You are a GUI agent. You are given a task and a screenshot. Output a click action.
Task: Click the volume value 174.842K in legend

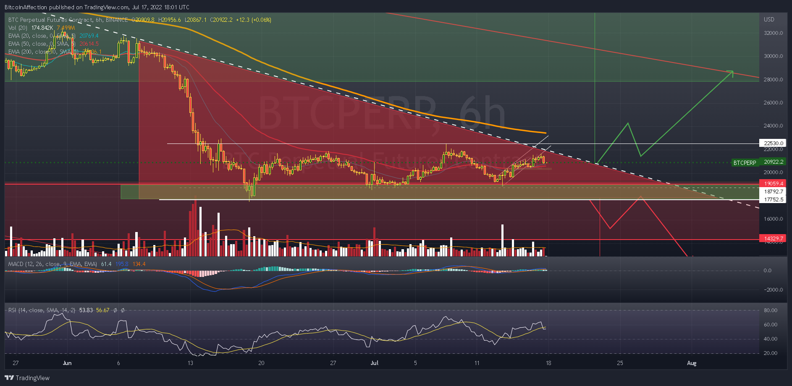click(x=42, y=28)
